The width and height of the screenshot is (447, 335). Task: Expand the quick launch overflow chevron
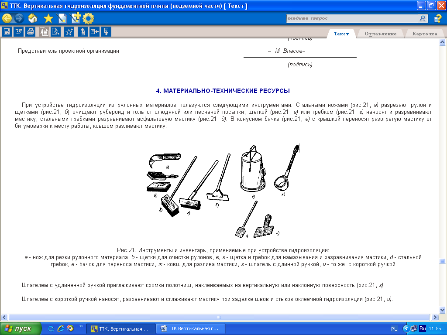[x=81, y=326]
